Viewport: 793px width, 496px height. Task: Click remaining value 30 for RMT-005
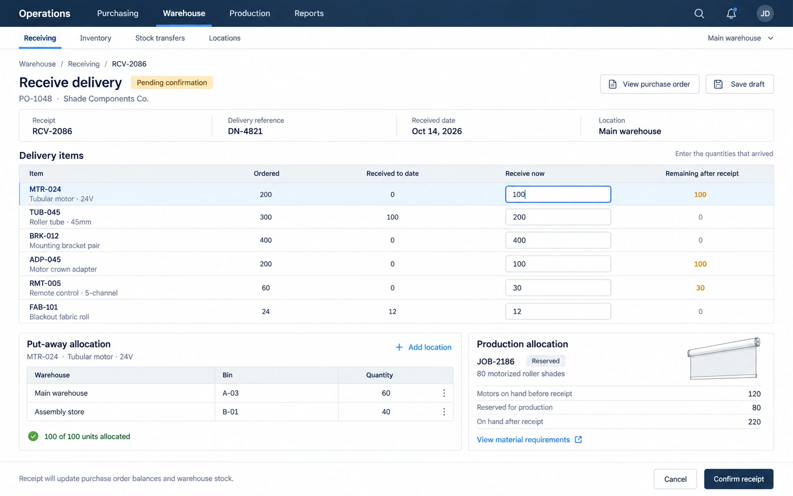[x=700, y=287]
